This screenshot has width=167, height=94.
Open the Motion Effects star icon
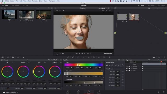(23, 57)
